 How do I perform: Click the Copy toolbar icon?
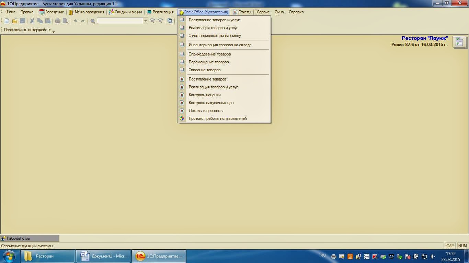40,21
